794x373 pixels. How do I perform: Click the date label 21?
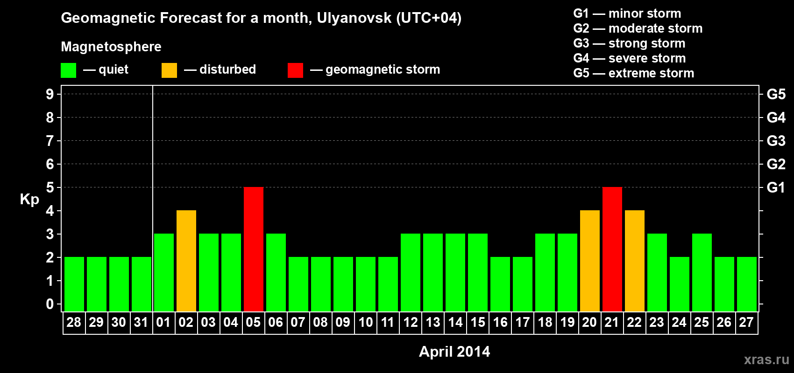pos(612,322)
